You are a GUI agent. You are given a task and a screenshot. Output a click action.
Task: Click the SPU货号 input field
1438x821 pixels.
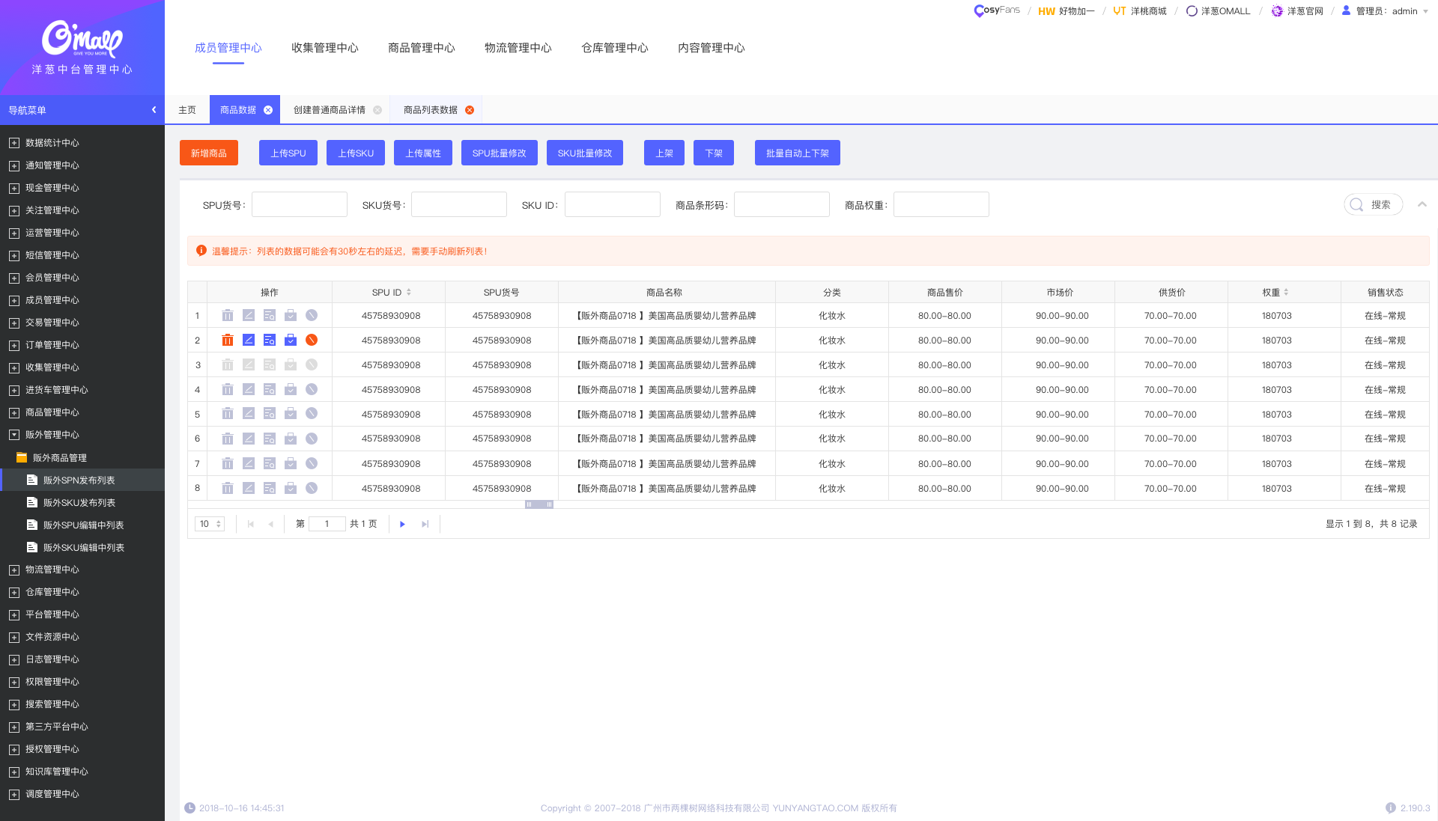(300, 204)
